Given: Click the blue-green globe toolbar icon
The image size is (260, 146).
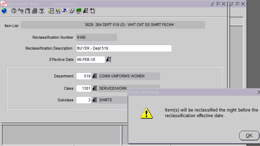Looking at the screenshot, I should pos(4,11).
